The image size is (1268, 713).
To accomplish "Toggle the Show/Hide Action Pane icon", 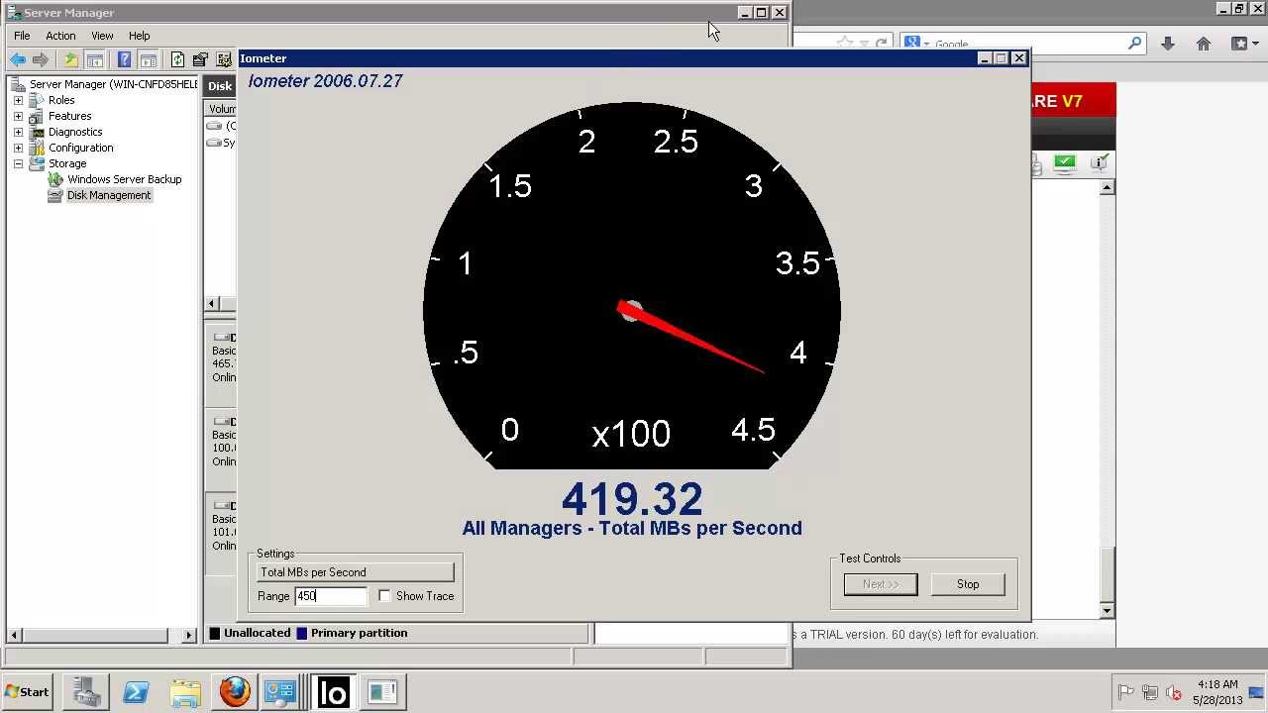I will click(148, 59).
